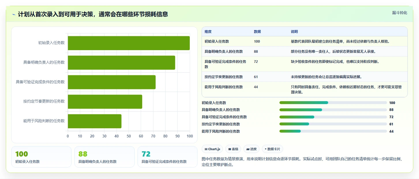Select the 数据卡片 chip

pos(273,149)
